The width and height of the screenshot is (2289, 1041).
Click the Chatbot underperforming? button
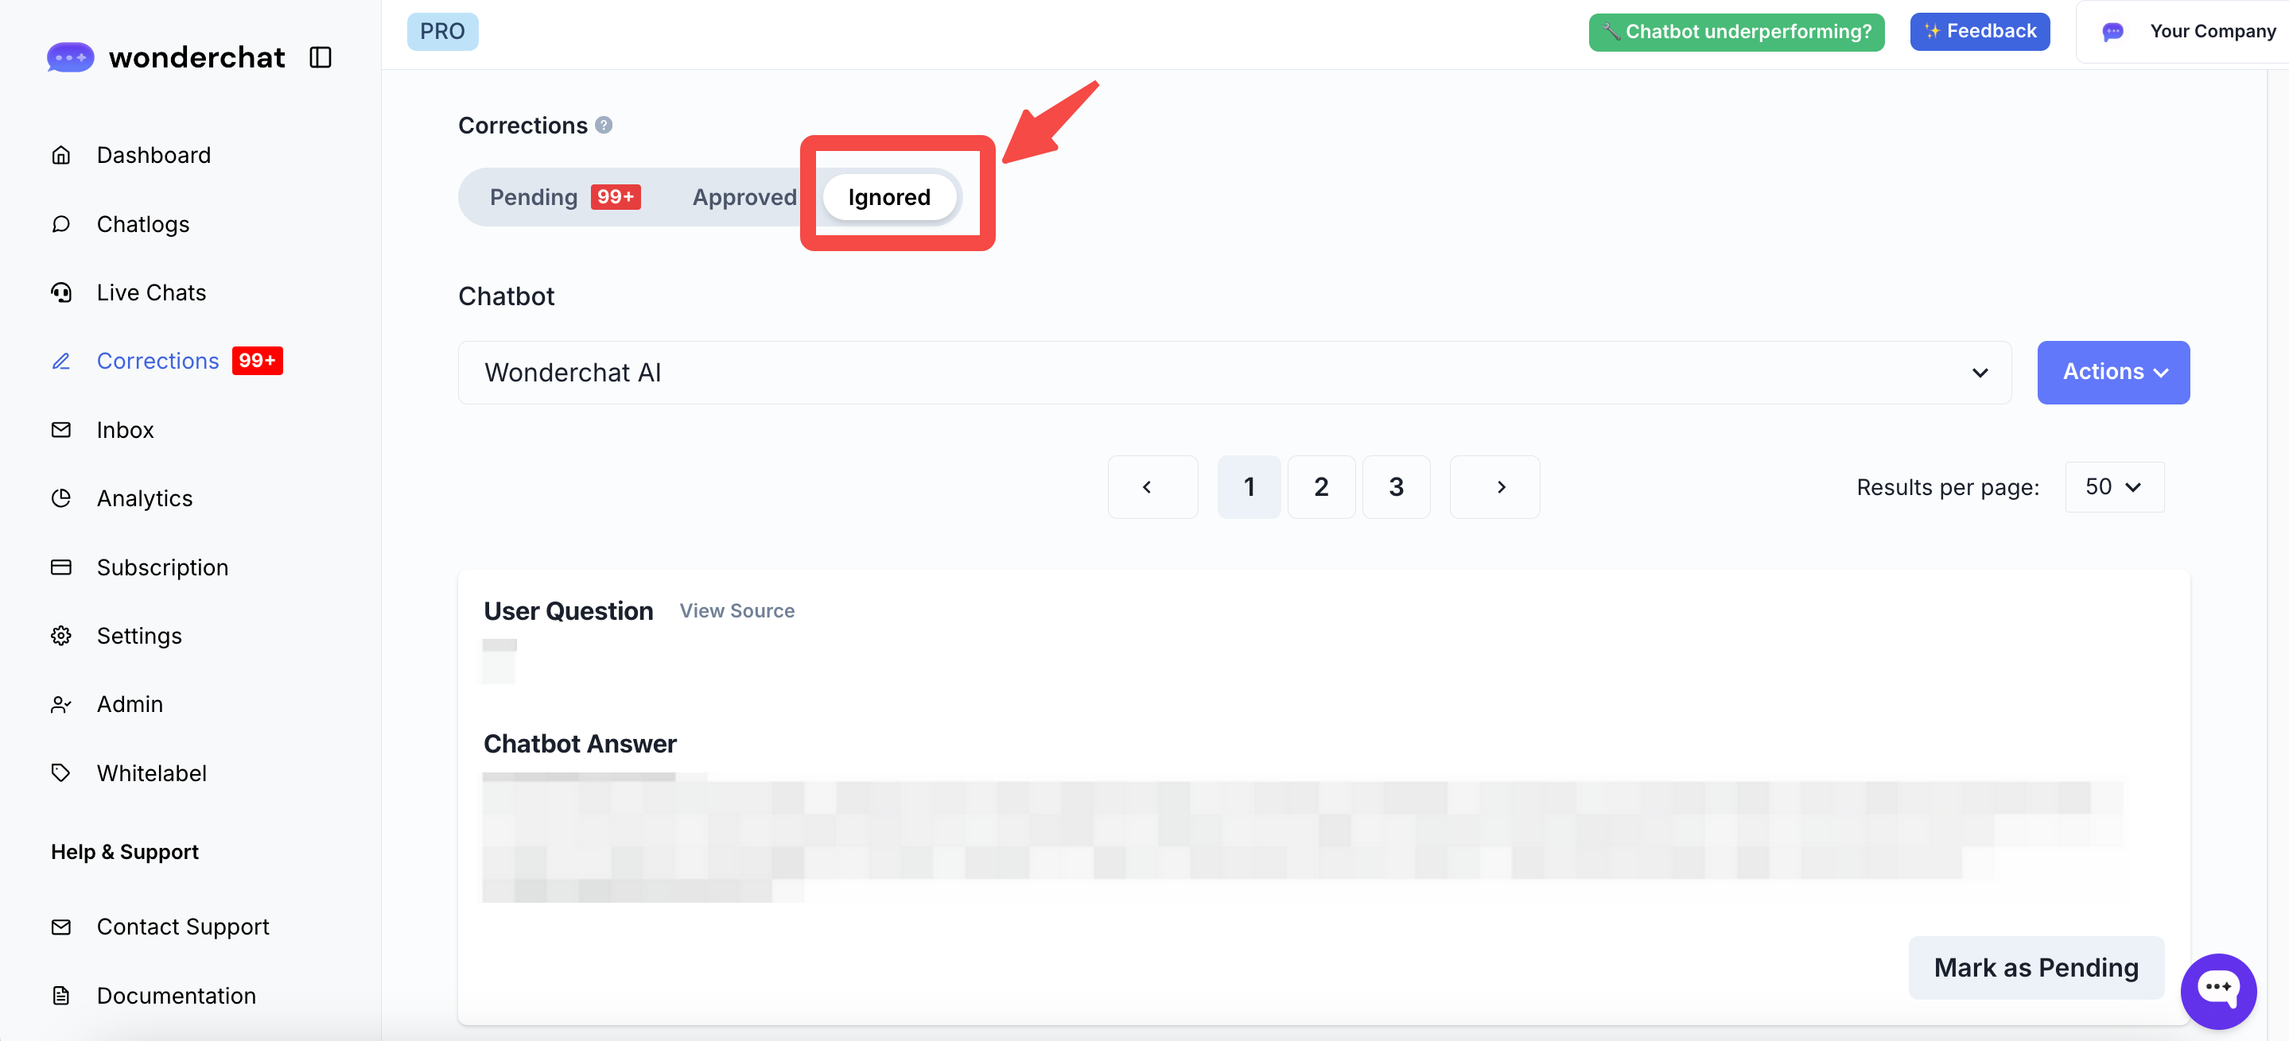(1735, 32)
